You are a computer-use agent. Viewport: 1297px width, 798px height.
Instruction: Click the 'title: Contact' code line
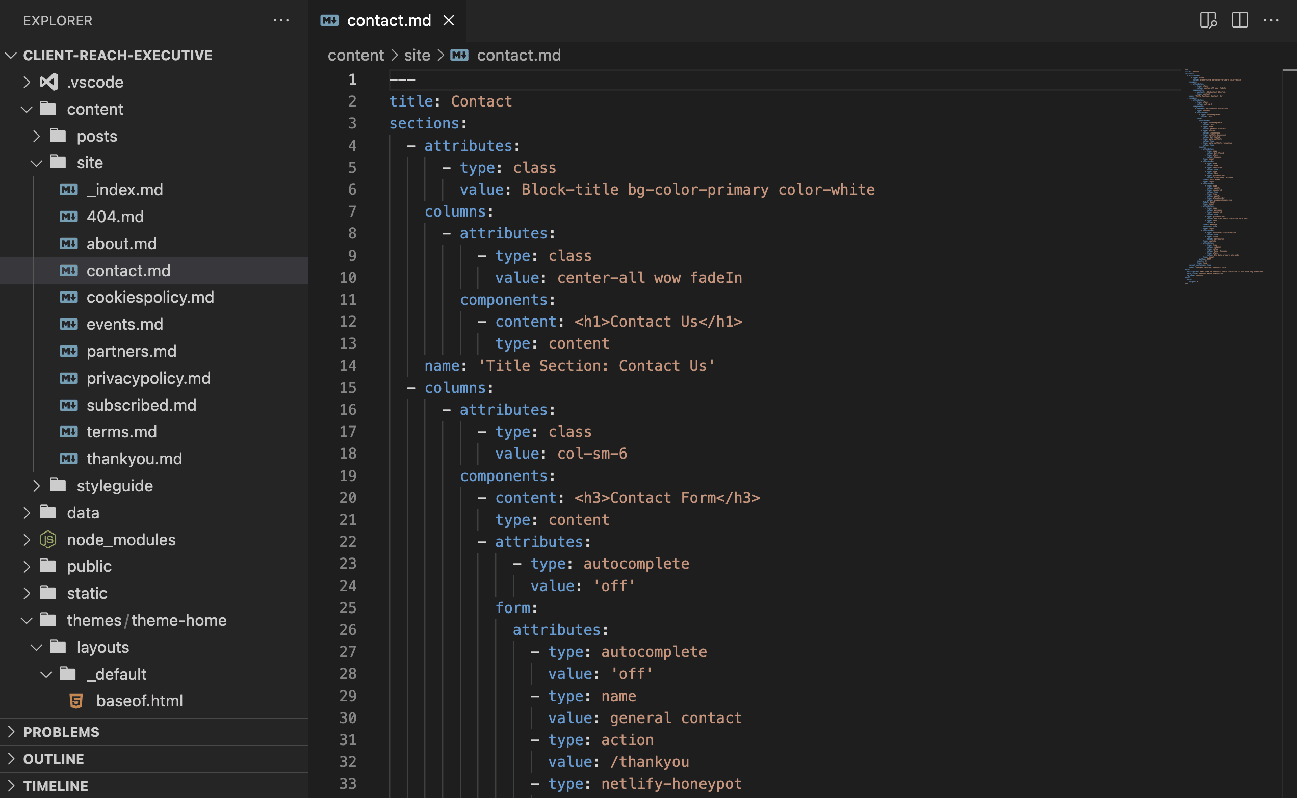pos(450,101)
